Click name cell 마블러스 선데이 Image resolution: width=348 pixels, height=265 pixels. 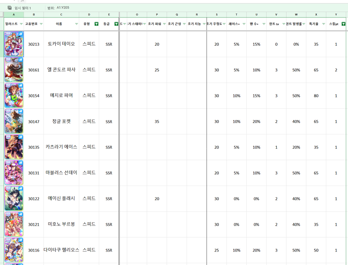point(61,173)
